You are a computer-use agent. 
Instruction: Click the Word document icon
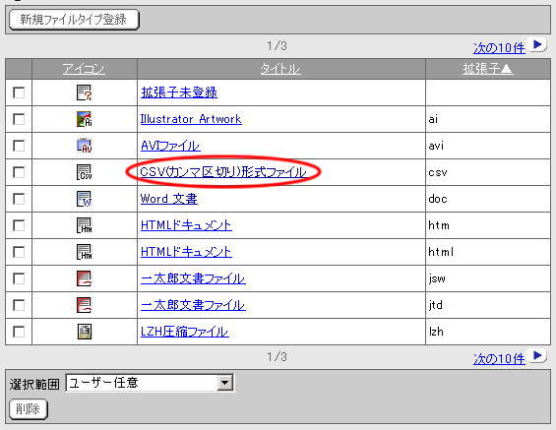tap(85, 199)
